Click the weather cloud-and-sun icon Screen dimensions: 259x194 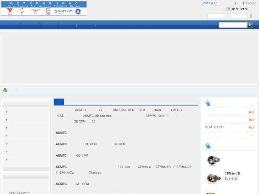tap(227, 9)
